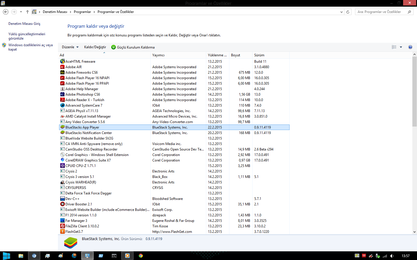Select the FileZilla Client 3.10.0.2 icon

pos(62,226)
